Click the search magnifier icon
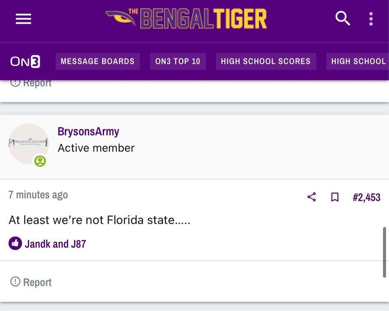 pyautogui.click(x=343, y=19)
